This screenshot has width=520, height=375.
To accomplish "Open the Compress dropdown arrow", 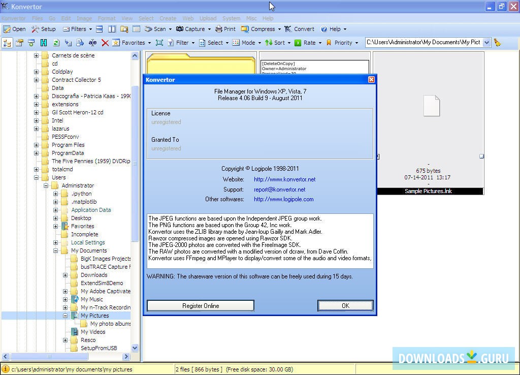I will click(279, 29).
